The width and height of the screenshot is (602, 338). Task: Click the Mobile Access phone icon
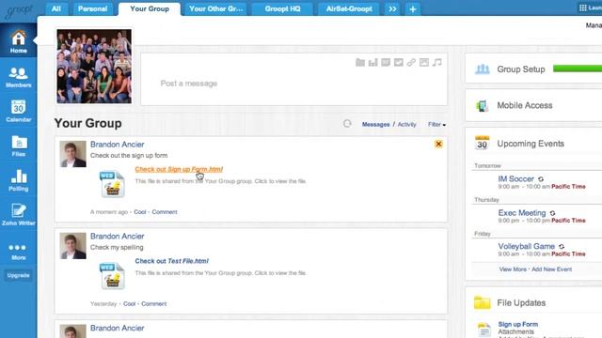(x=482, y=106)
